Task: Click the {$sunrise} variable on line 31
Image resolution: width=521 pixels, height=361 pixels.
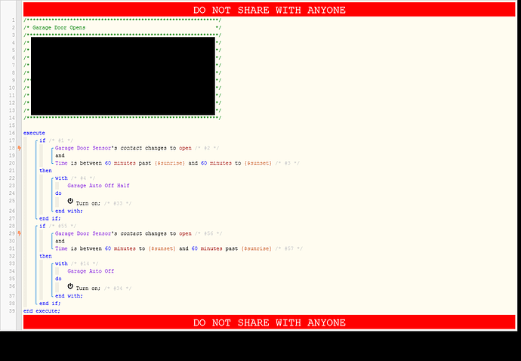Action: point(256,248)
